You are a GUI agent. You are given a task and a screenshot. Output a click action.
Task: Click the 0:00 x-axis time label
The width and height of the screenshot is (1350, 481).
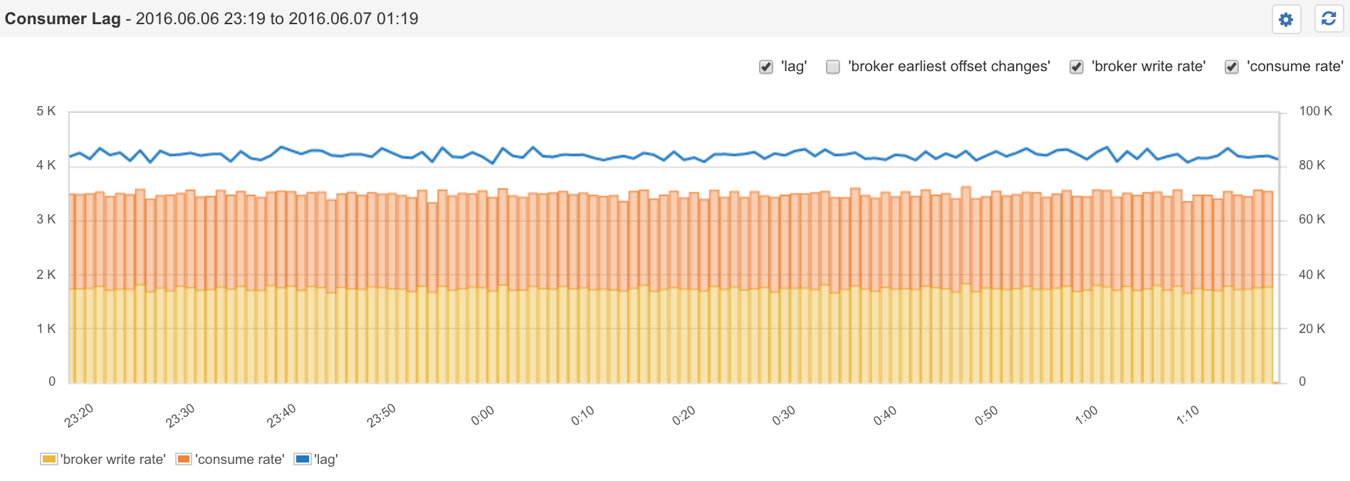[483, 416]
